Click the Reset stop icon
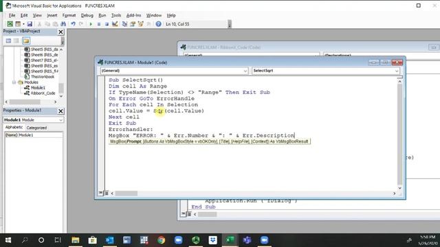 pos(107,24)
